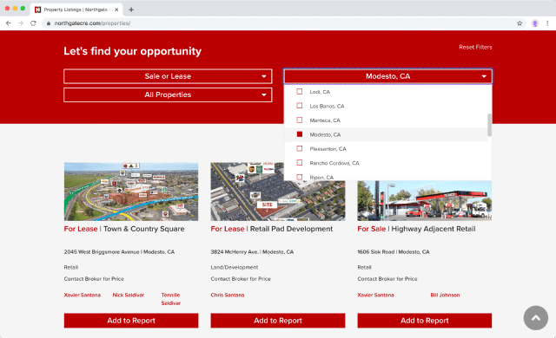Bookmark this page with the star icon

coord(520,23)
